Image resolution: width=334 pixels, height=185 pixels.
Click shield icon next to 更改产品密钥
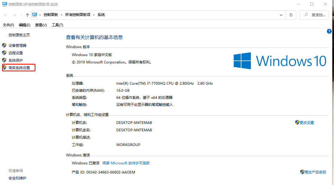(302, 172)
